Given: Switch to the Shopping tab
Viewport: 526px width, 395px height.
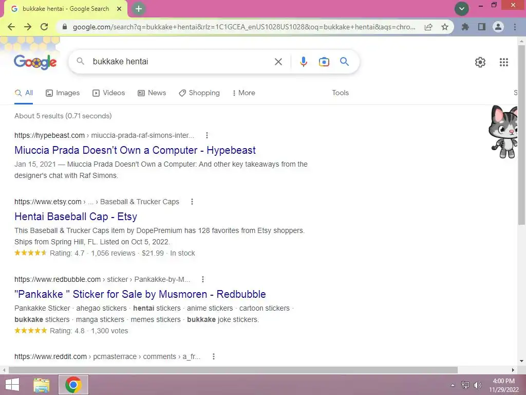Looking at the screenshot, I should coord(199,93).
